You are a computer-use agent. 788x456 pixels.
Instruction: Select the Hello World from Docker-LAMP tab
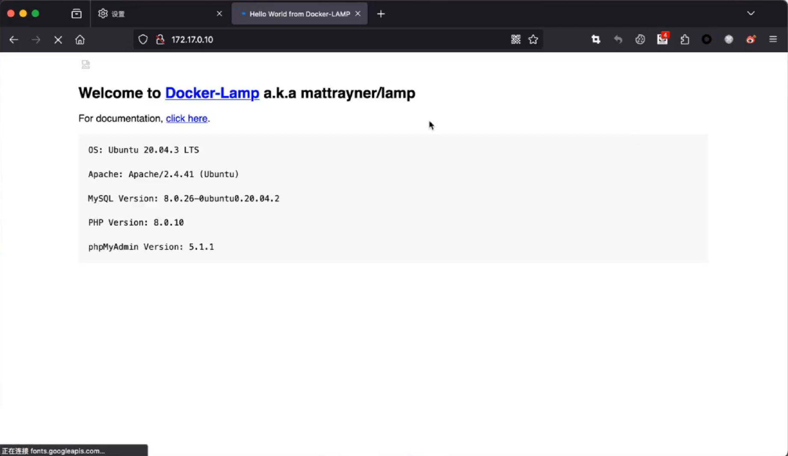point(299,14)
